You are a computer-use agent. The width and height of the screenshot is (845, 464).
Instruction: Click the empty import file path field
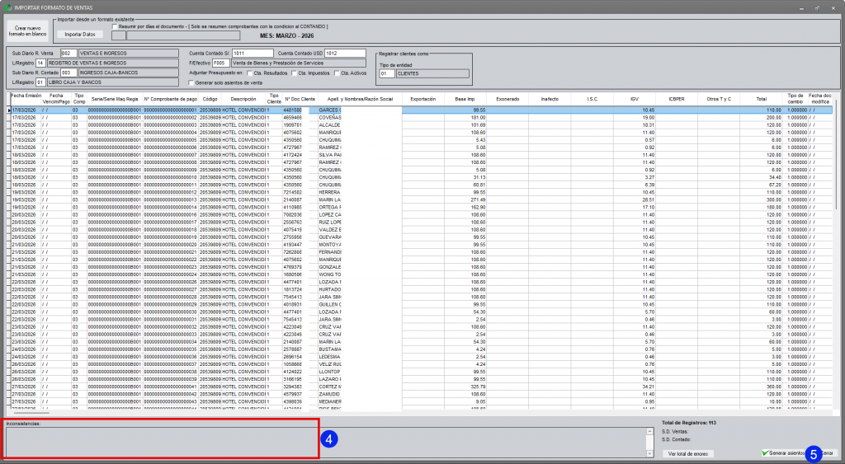pos(183,35)
